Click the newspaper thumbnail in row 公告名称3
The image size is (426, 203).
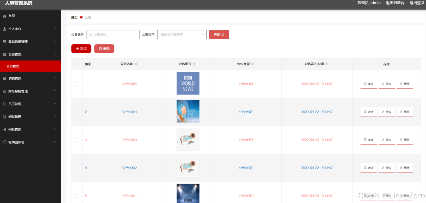coord(188,139)
